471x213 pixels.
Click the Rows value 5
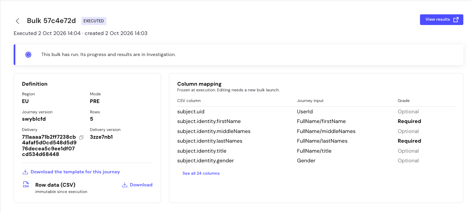coord(92,119)
